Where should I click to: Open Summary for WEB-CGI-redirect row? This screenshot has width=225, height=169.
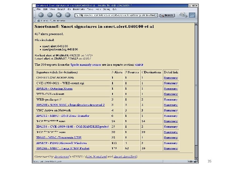pos(171,94)
